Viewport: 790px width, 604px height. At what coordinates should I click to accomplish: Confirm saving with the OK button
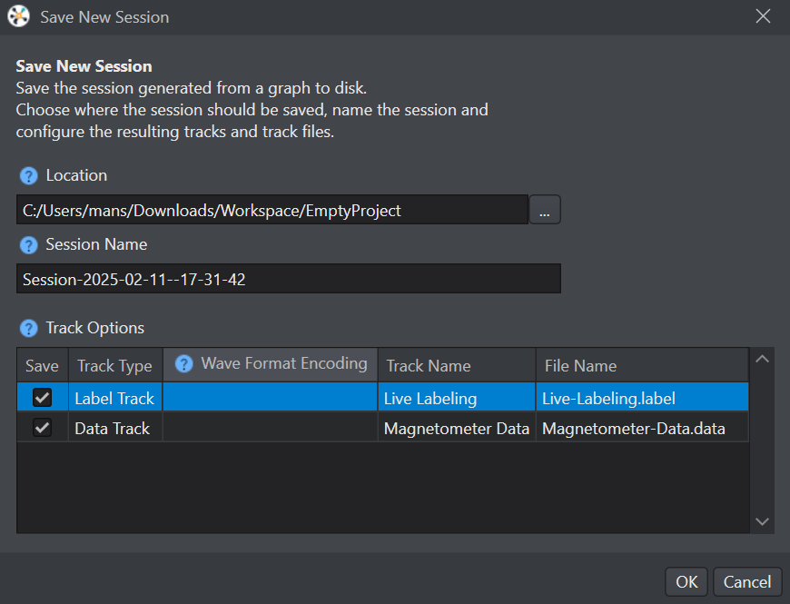pos(686,582)
